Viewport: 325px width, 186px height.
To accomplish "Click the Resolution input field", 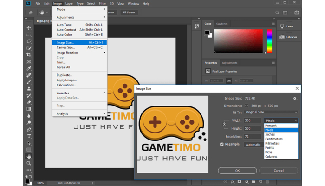I will 253,137.
